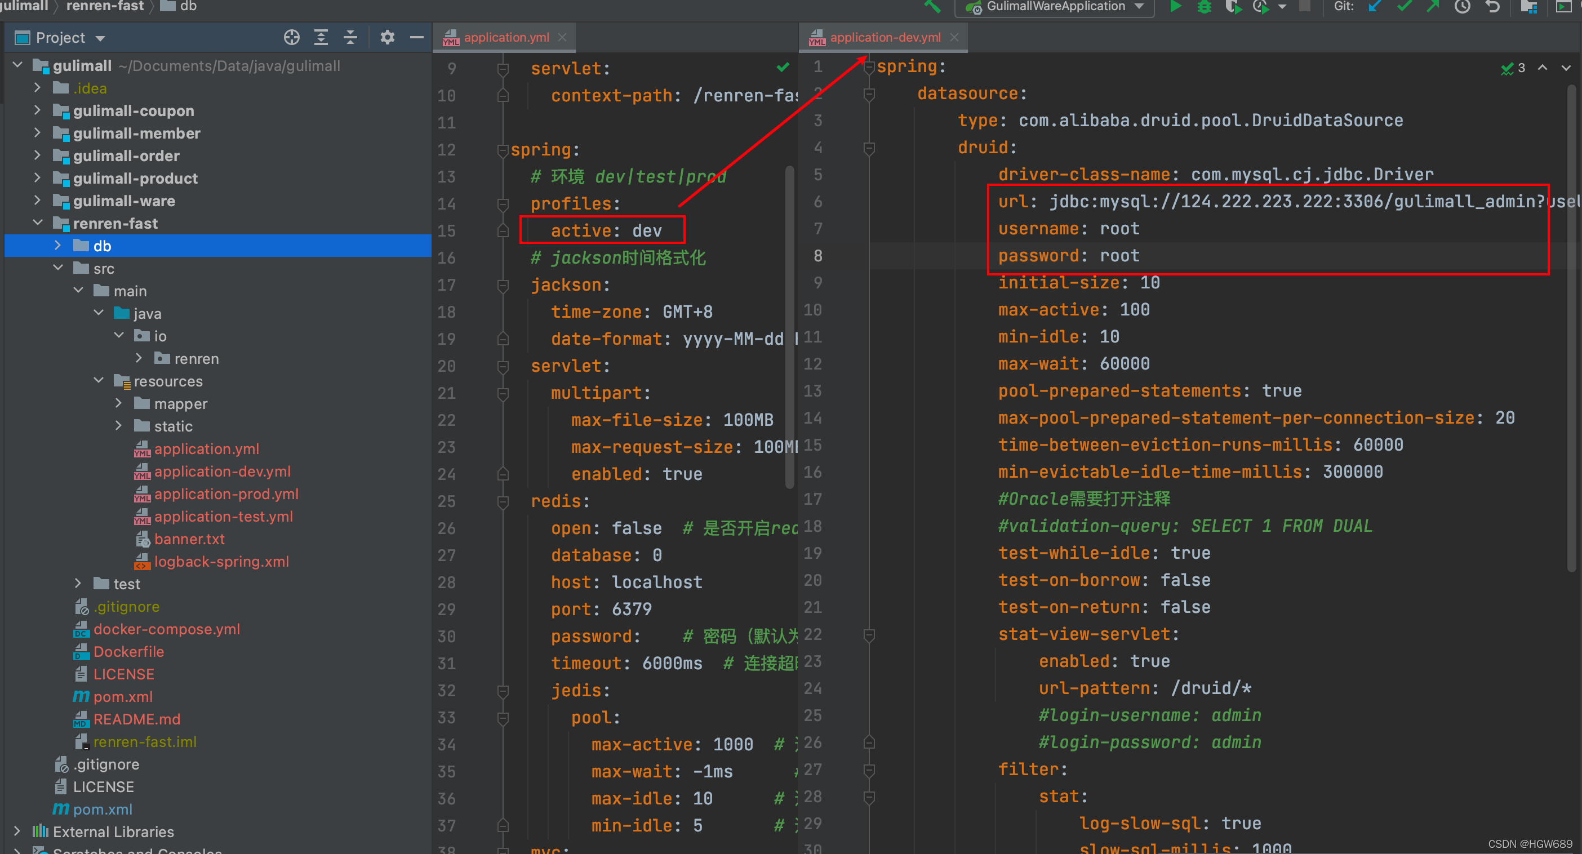The width and height of the screenshot is (1582, 854).
Task: Click the Profile run icon in toolbar
Action: coord(1260,7)
